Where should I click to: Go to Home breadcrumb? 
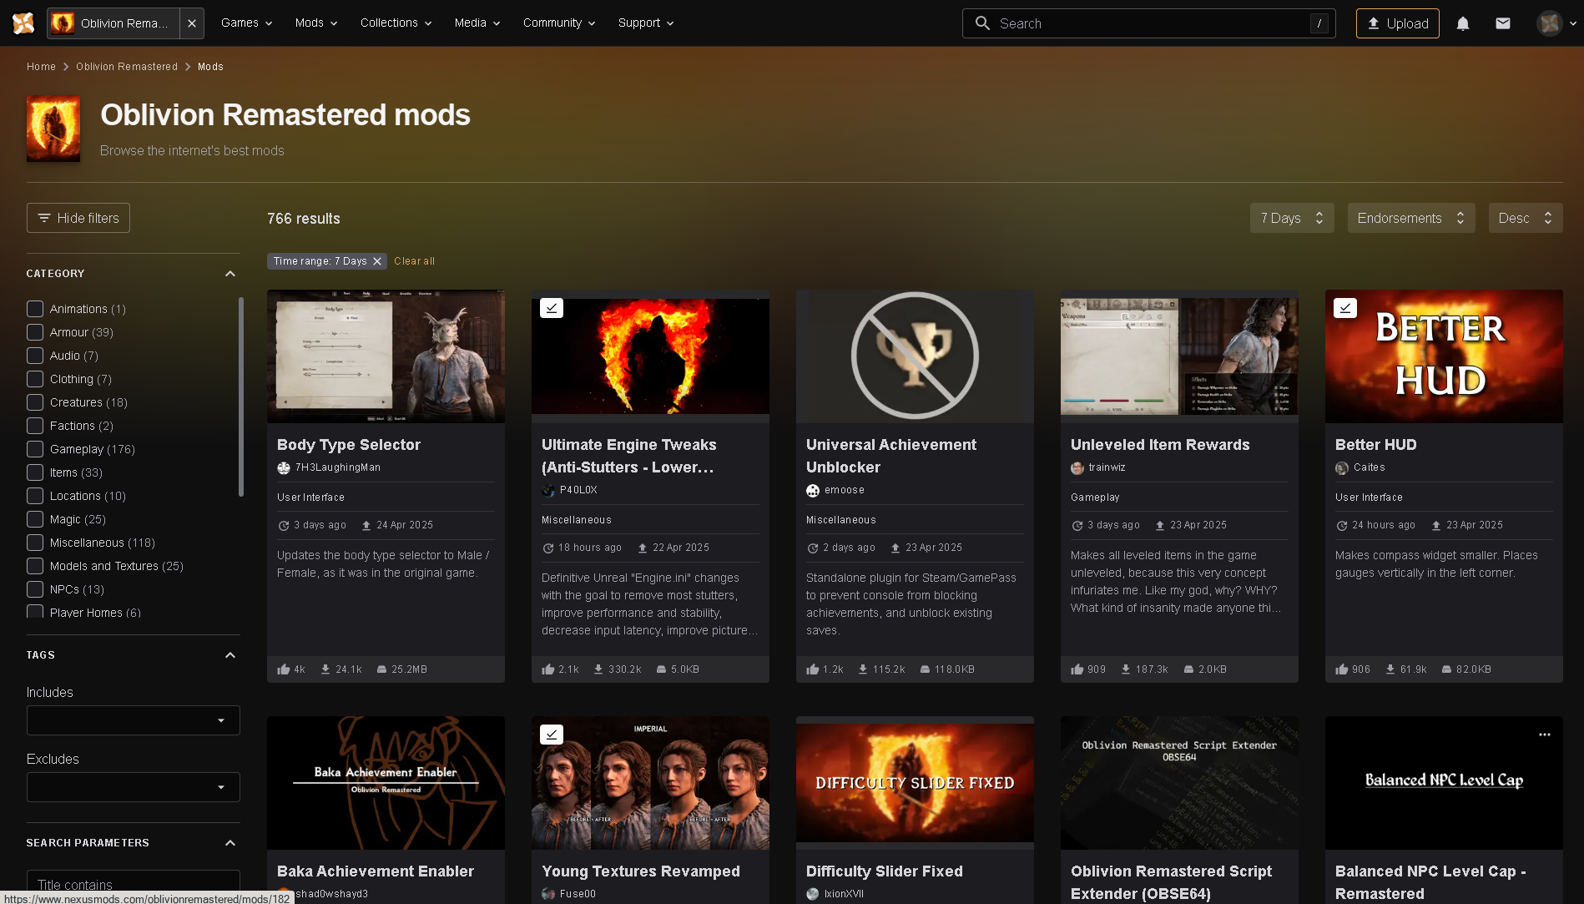click(x=41, y=67)
